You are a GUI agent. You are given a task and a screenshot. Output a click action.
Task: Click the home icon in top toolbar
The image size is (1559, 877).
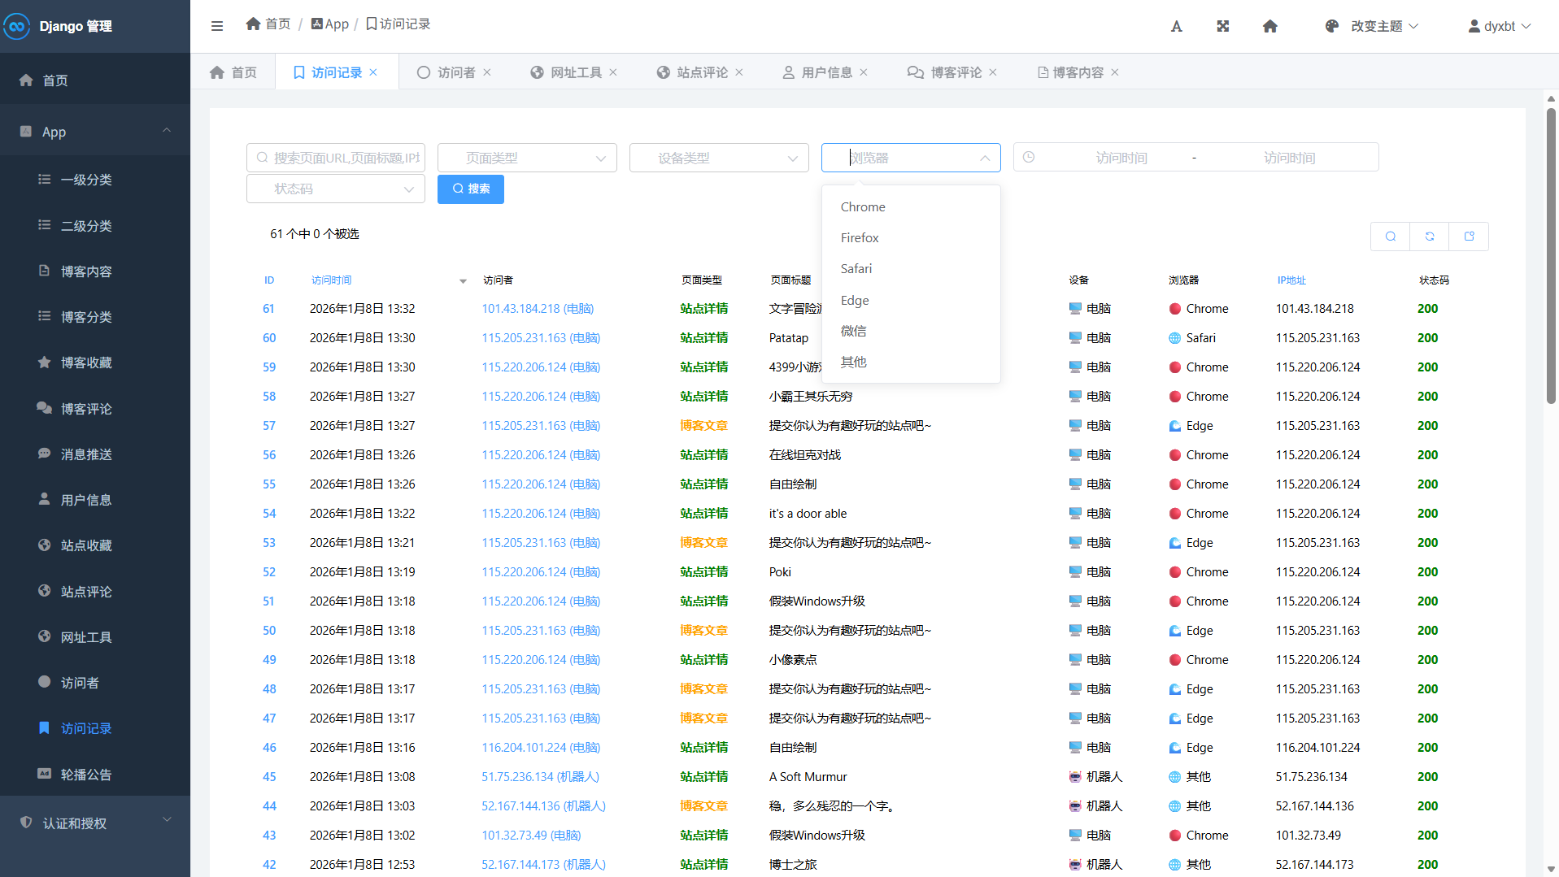coord(1269,26)
